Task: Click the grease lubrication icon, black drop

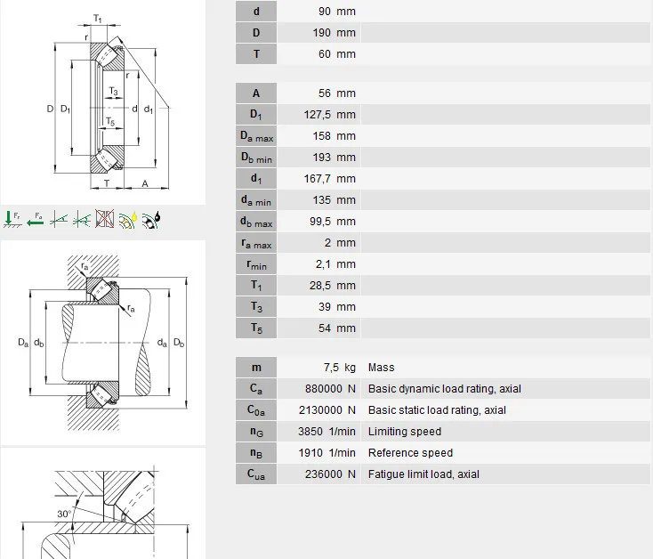Action: (x=151, y=217)
